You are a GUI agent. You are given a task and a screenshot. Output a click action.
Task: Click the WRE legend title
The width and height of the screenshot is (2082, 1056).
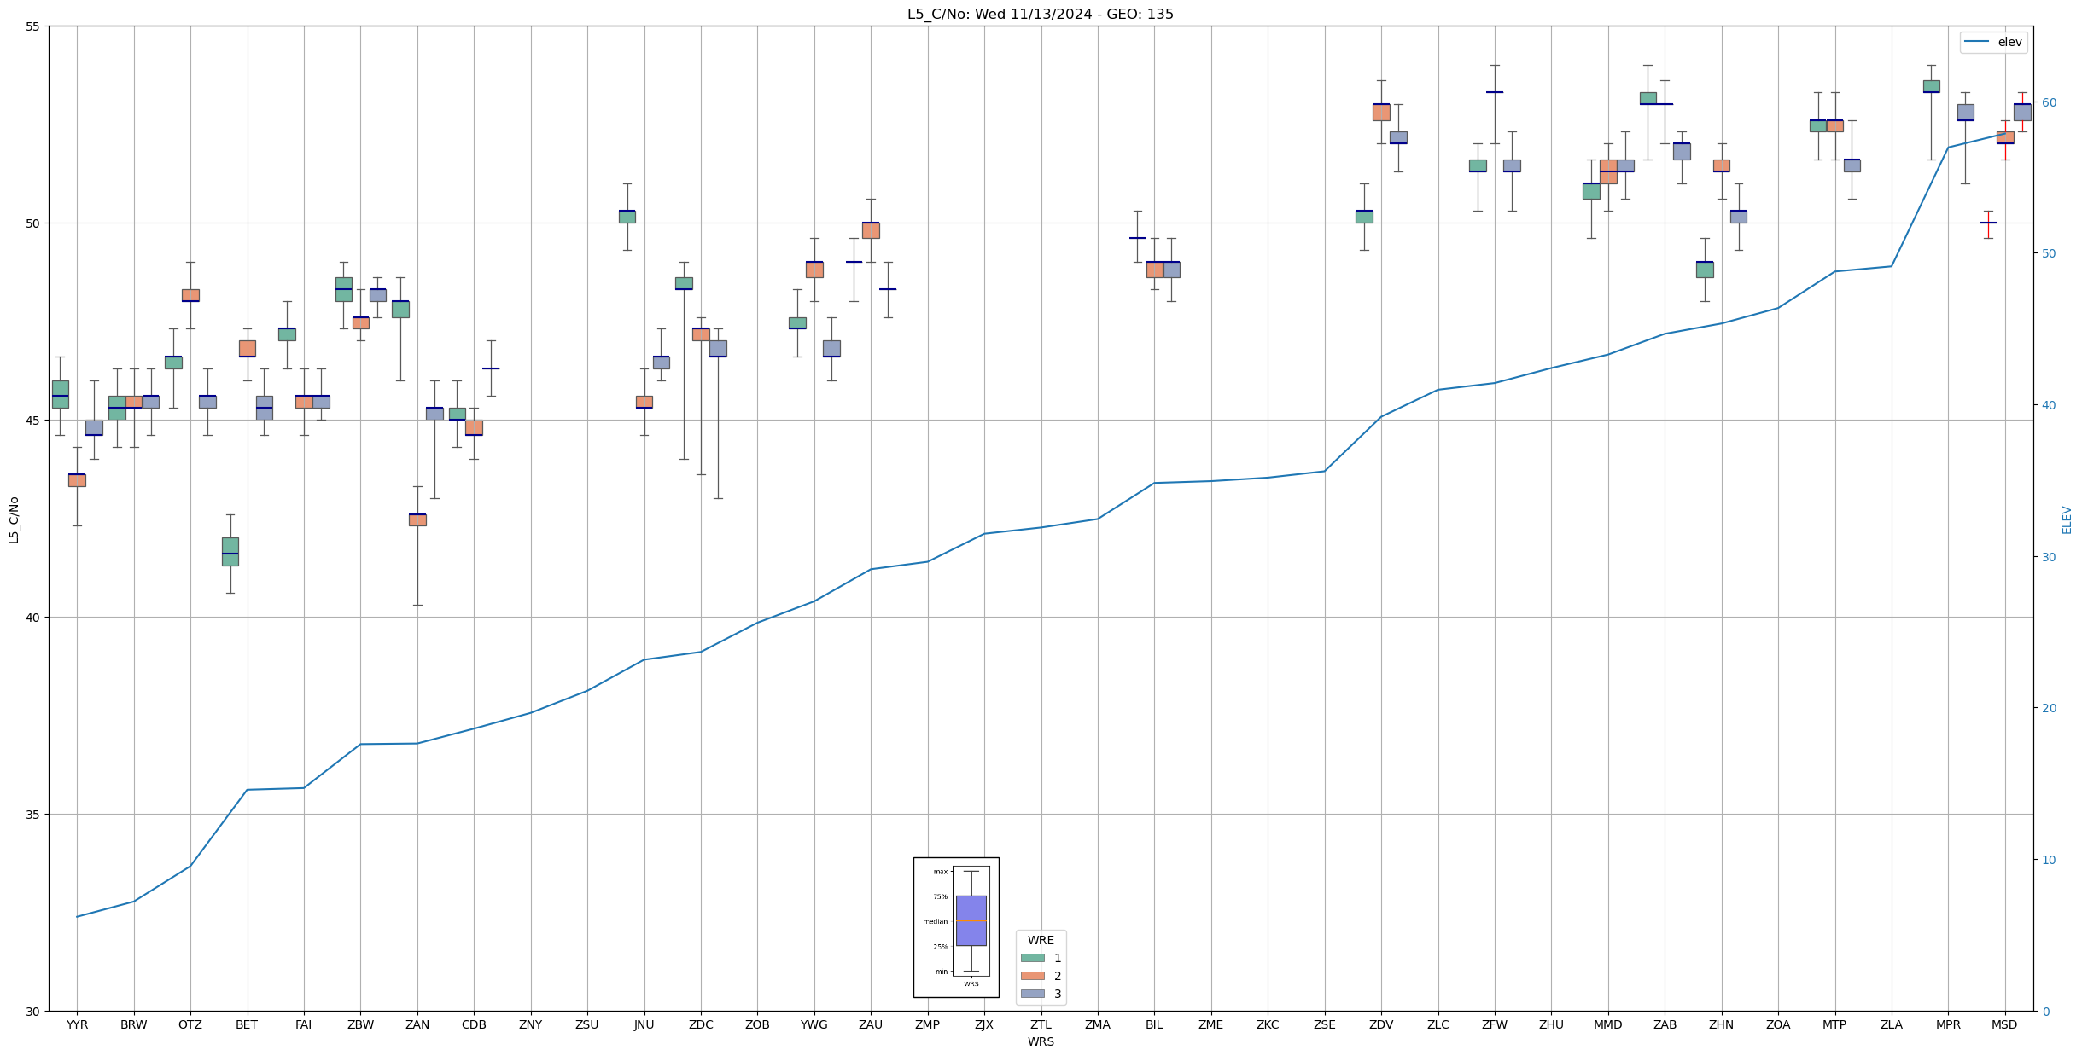coord(1041,940)
